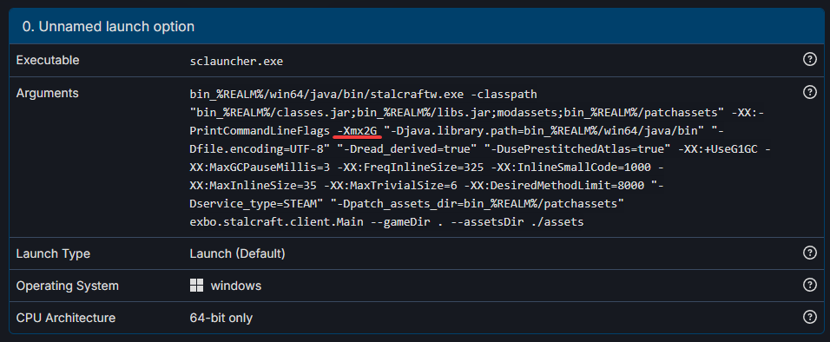Click the '-XX:DesiredMethodLimit=8000' argument

(554, 186)
